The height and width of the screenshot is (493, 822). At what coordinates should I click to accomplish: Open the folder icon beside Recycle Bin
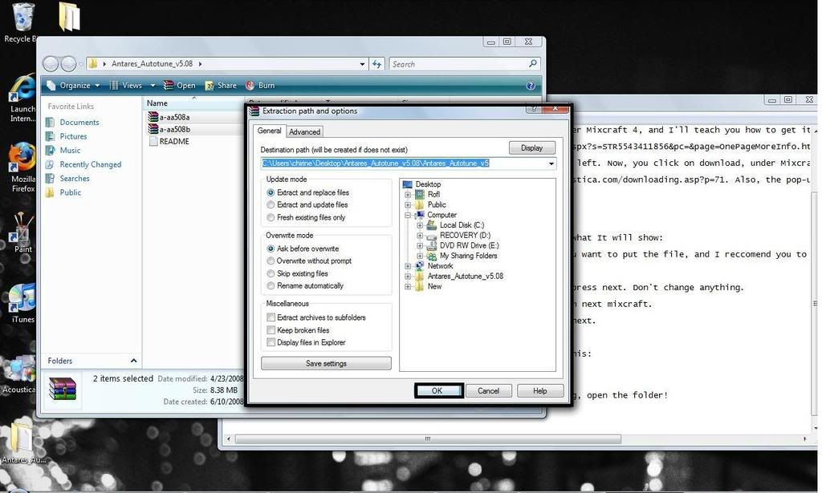[x=69, y=18]
